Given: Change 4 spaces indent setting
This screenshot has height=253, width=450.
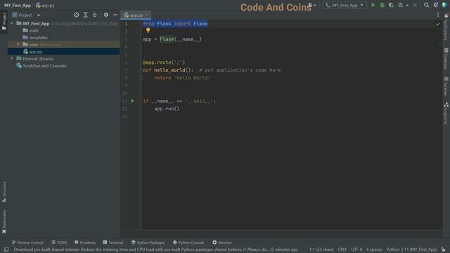Looking at the screenshot, I should pyautogui.click(x=374, y=249).
